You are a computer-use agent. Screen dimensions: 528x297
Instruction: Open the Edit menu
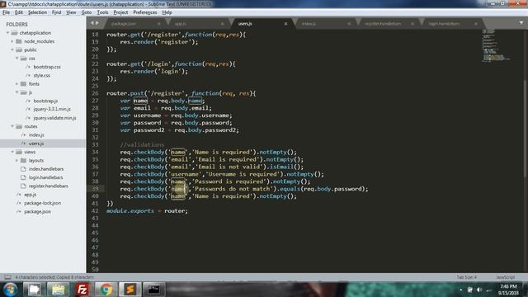19,12
